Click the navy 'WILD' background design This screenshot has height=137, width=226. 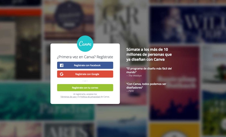pos(187,25)
